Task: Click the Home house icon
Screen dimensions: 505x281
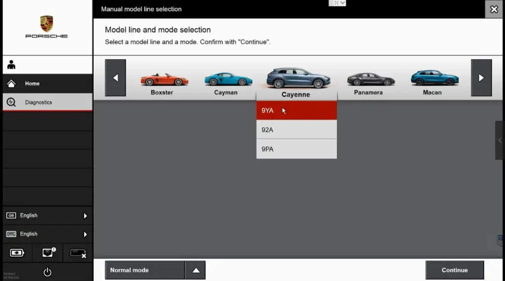Action: pyautogui.click(x=11, y=84)
